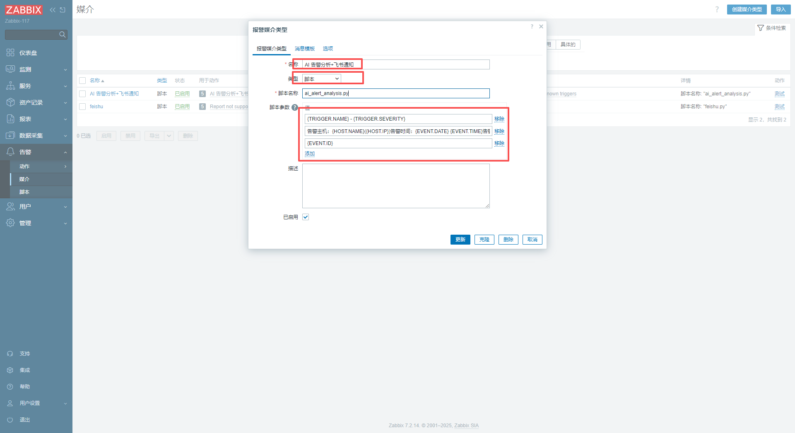Sort by 类型 column header
This screenshot has width=795, height=433.
162,81
